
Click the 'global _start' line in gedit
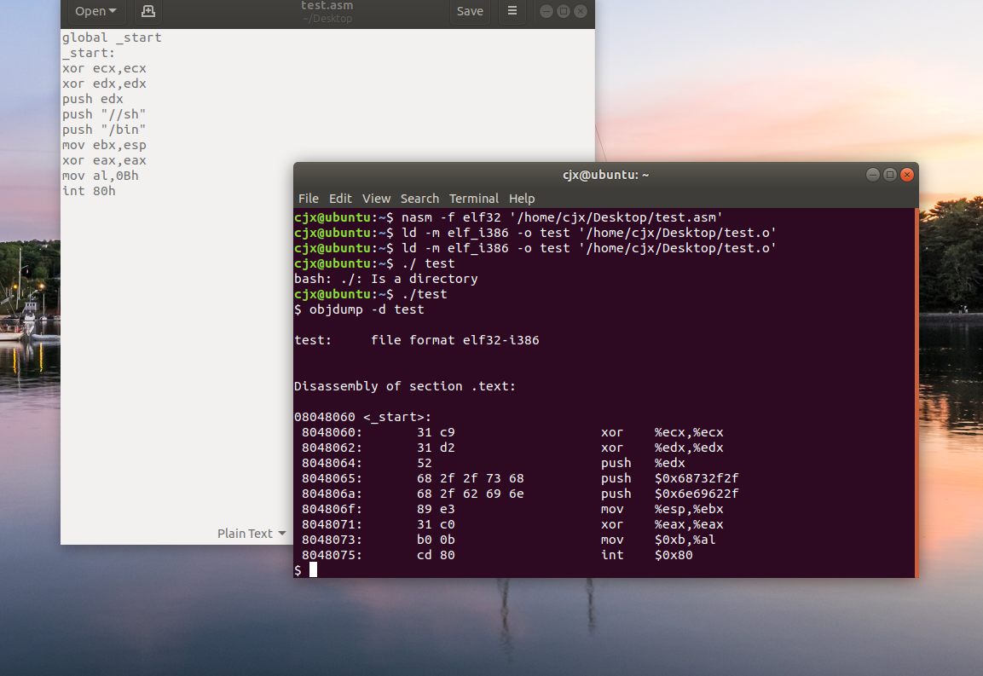pos(112,38)
